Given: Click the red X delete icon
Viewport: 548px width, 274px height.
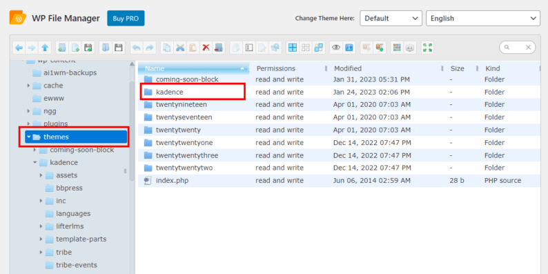Looking at the screenshot, I should pos(206,48).
